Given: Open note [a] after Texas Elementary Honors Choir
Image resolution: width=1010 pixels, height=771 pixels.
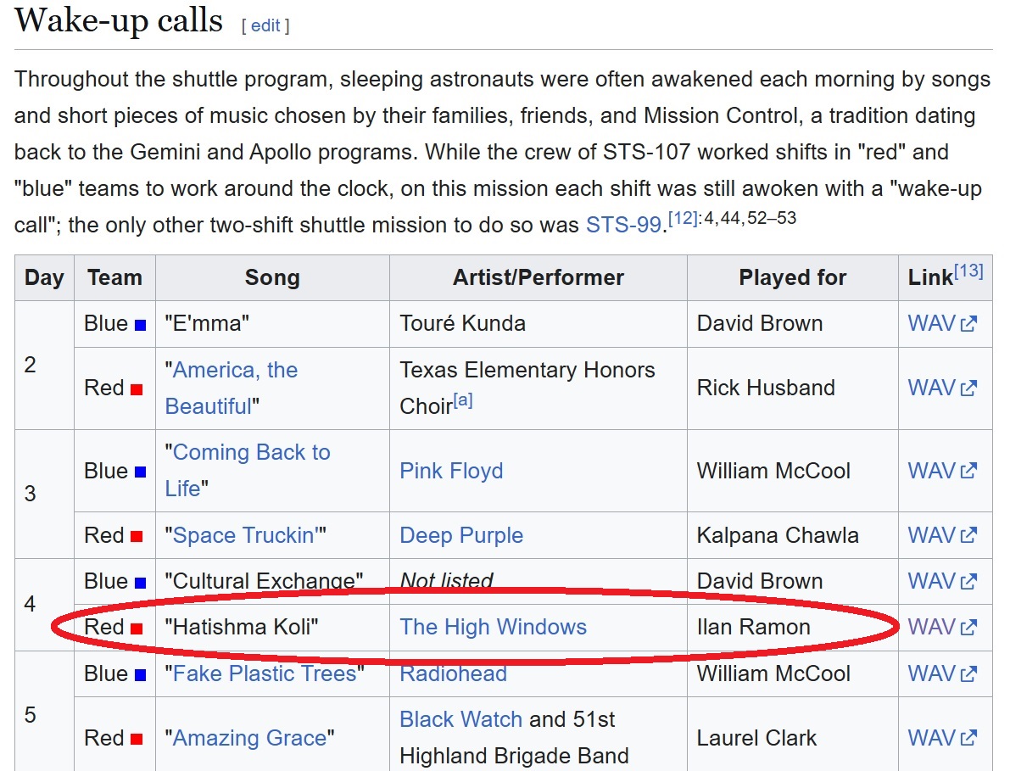Looking at the screenshot, I should (x=462, y=401).
